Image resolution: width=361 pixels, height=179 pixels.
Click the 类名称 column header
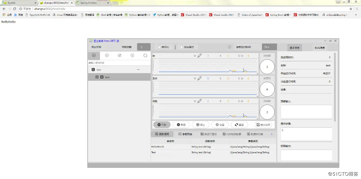(x=171, y=141)
